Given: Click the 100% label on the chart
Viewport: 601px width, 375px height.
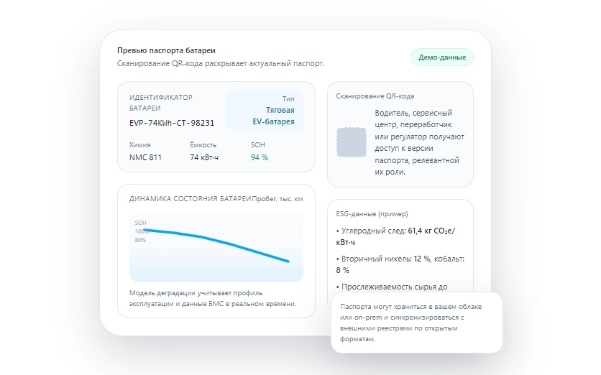Looking at the screenshot, I should coord(141,231).
